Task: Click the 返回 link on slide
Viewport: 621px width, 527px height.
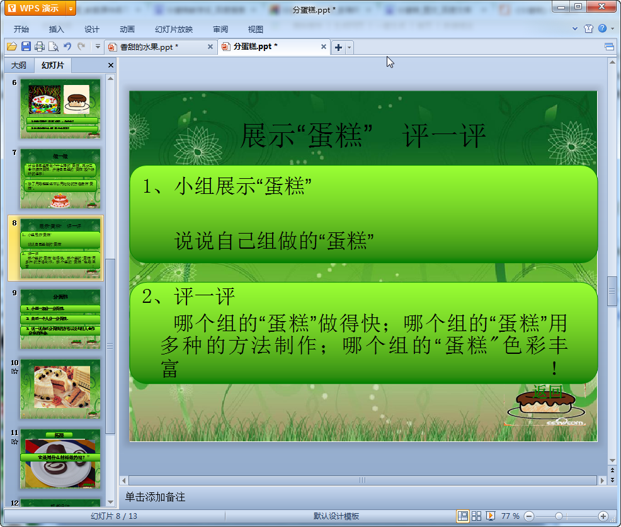Action: tap(547, 392)
